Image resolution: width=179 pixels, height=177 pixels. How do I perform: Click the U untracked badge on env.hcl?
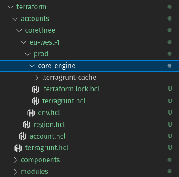point(170,112)
